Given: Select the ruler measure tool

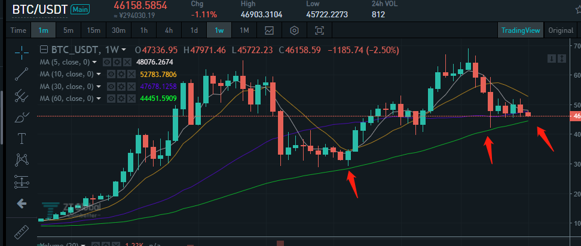Looking at the screenshot, I should [x=22, y=232].
